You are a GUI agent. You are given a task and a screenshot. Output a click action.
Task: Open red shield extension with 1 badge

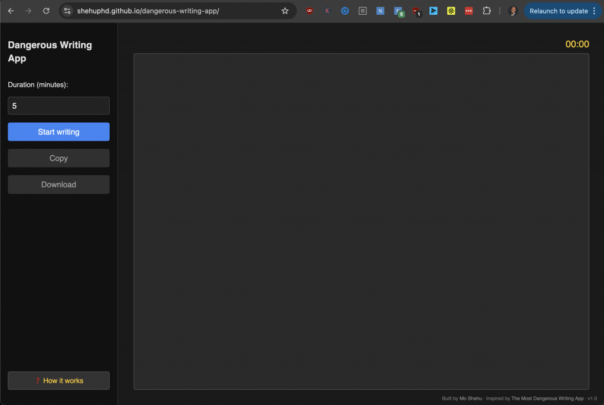416,12
